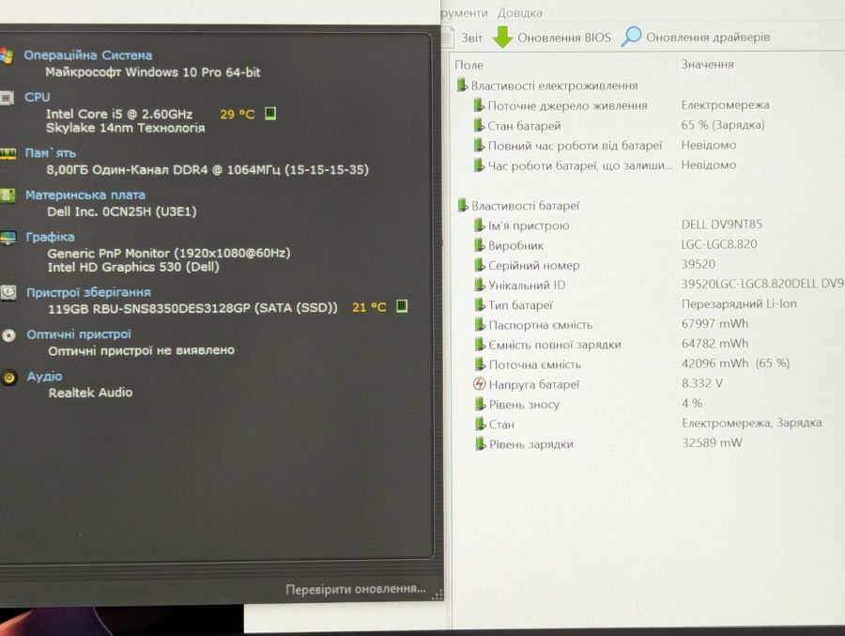Screen dimensions: 845x636
Task: Click the 29 °C CPU temperature text
Action: [x=238, y=115]
